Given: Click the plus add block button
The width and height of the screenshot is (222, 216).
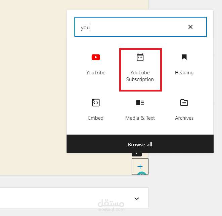Looking at the screenshot, I should click(x=140, y=167).
